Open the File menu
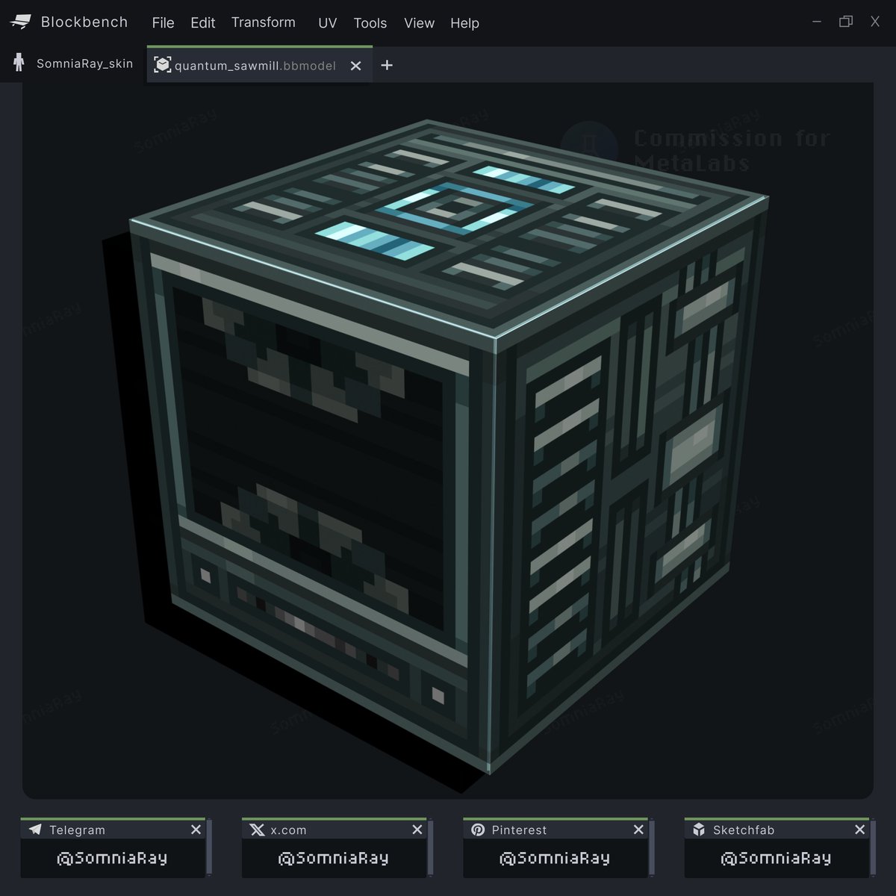This screenshot has height=896, width=896. point(163,23)
